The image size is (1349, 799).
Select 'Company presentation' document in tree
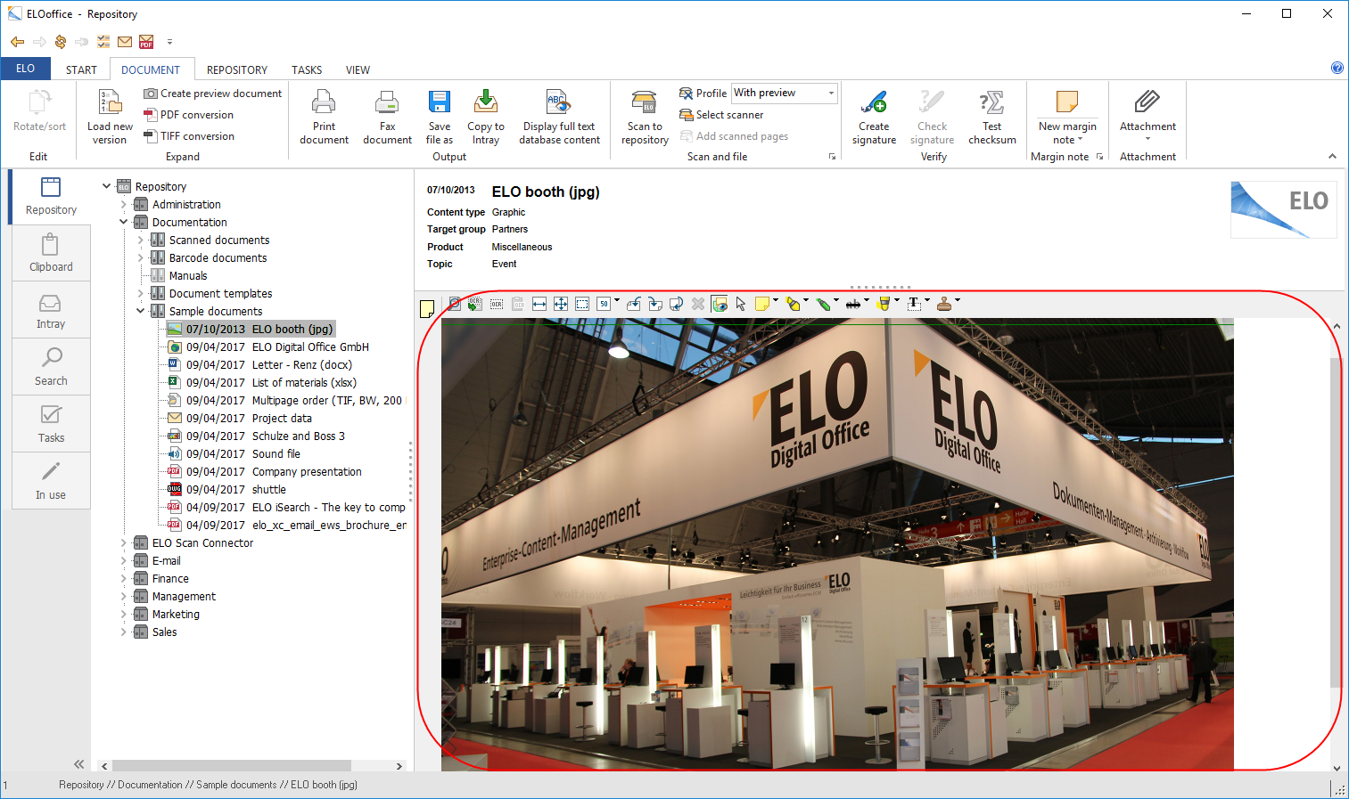click(307, 471)
